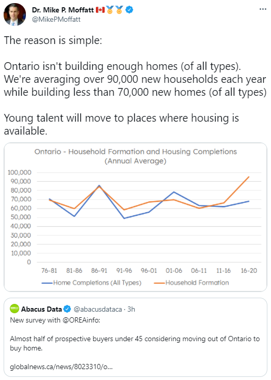This screenshot has width=271, height=380.
Task: Open the @OREAinfo mention
Action: (81, 320)
